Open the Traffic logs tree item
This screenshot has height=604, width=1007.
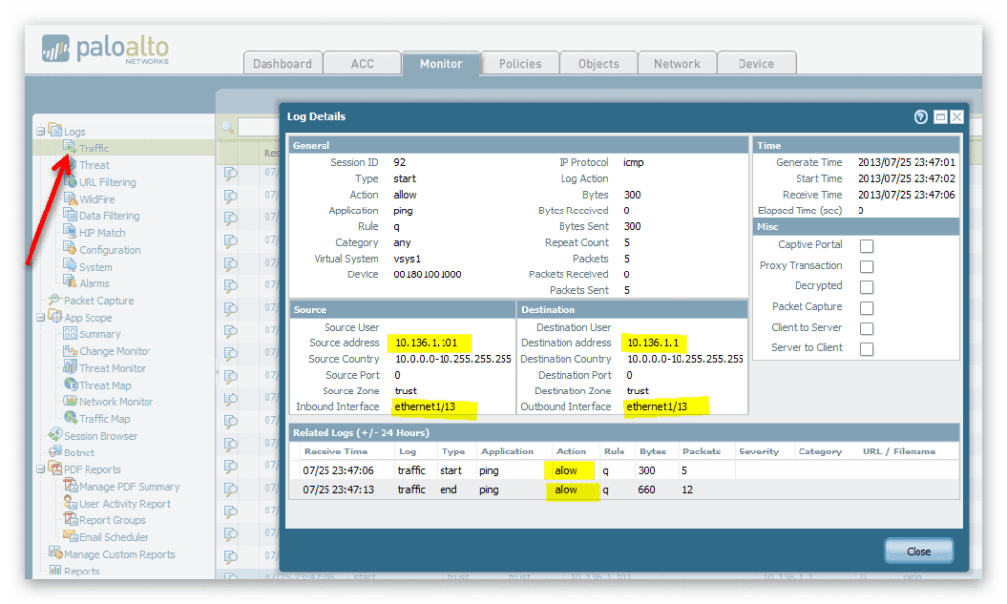93,149
